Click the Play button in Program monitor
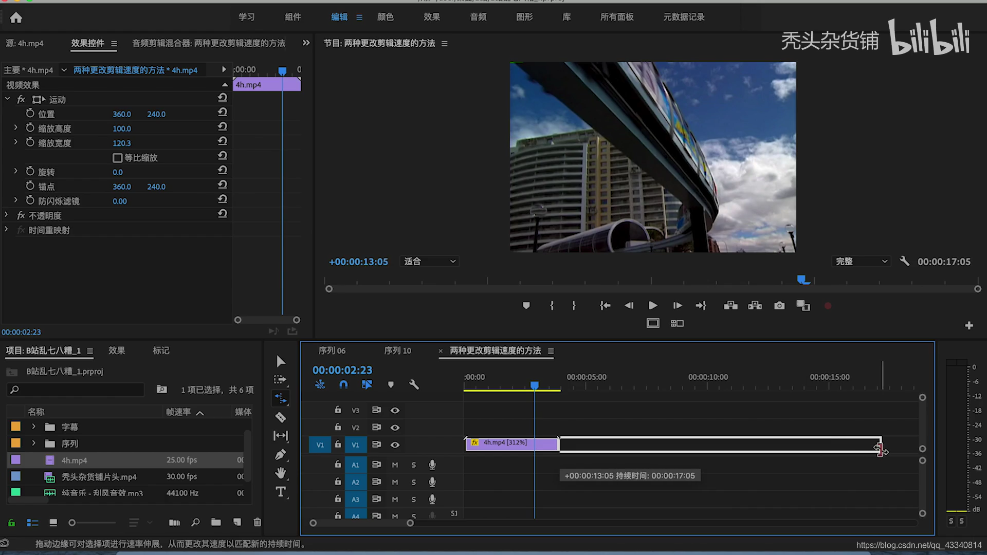 [652, 306]
